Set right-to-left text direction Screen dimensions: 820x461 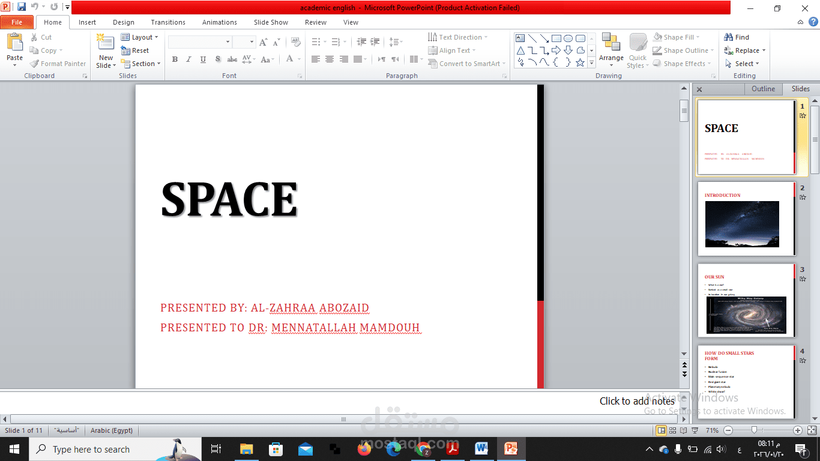[x=395, y=59]
